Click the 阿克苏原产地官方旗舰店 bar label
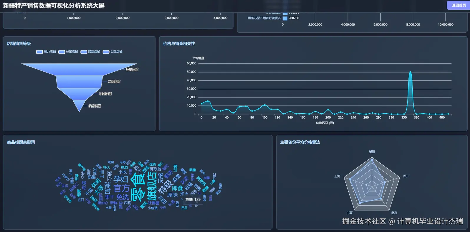470x232 pixels. coord(264,18)
